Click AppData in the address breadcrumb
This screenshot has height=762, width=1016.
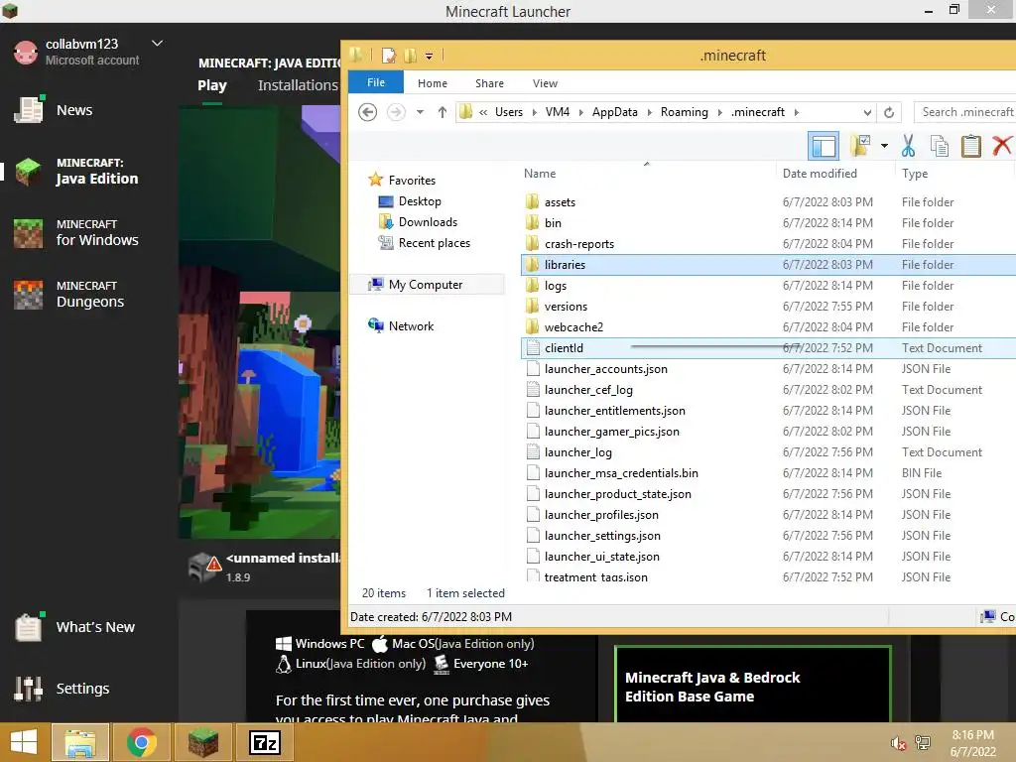click(615, 112)
